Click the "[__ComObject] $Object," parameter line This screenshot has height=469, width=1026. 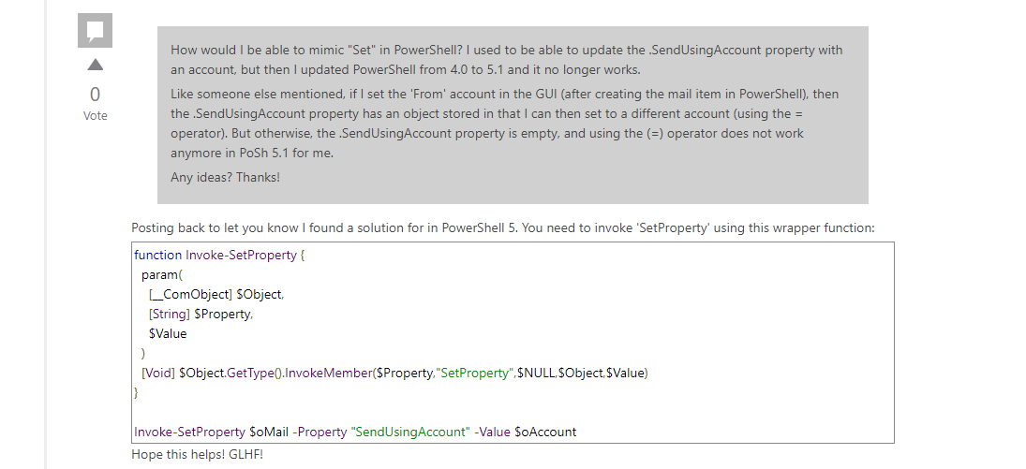216,294
